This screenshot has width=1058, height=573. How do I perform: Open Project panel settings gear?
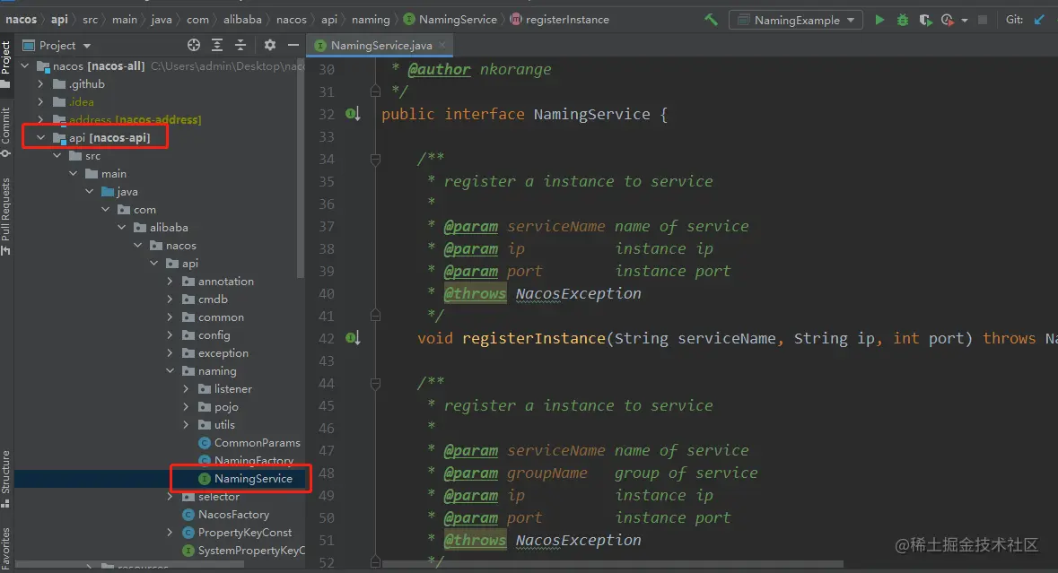(x=270, y=45)
